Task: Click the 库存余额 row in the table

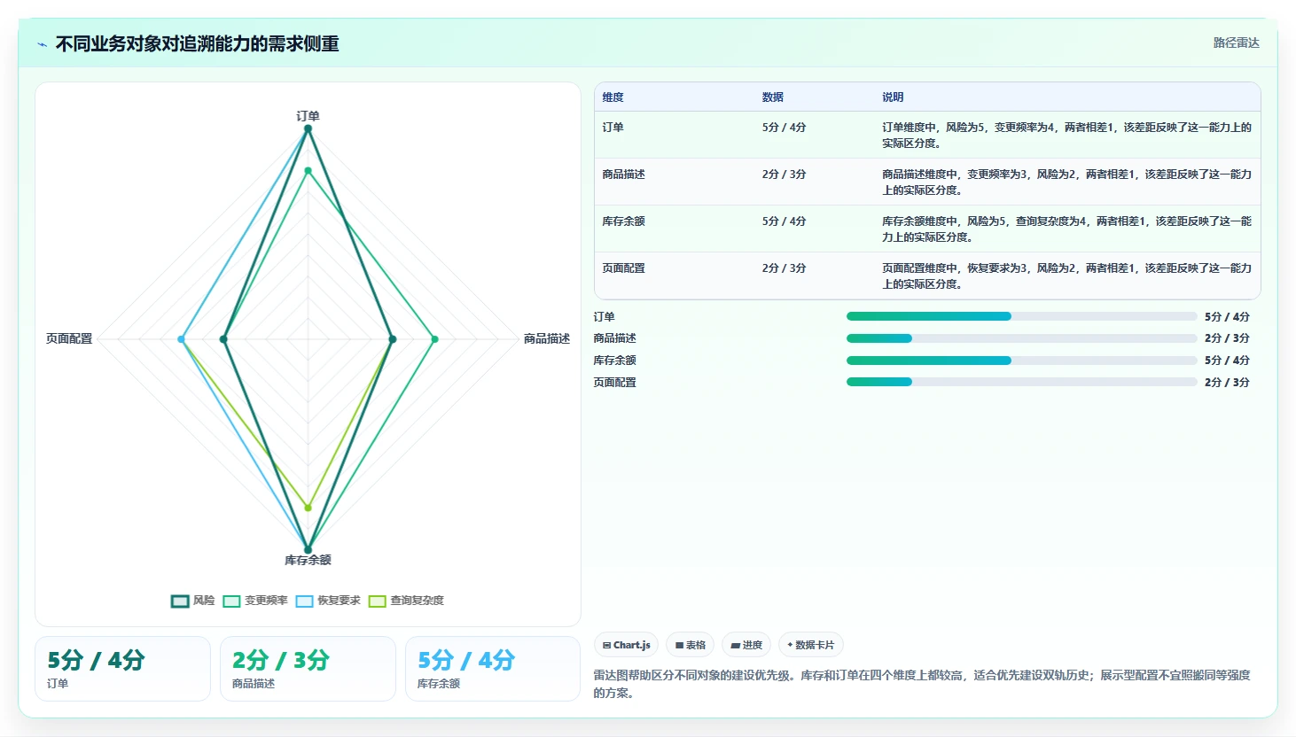Action: pos(927,229)
